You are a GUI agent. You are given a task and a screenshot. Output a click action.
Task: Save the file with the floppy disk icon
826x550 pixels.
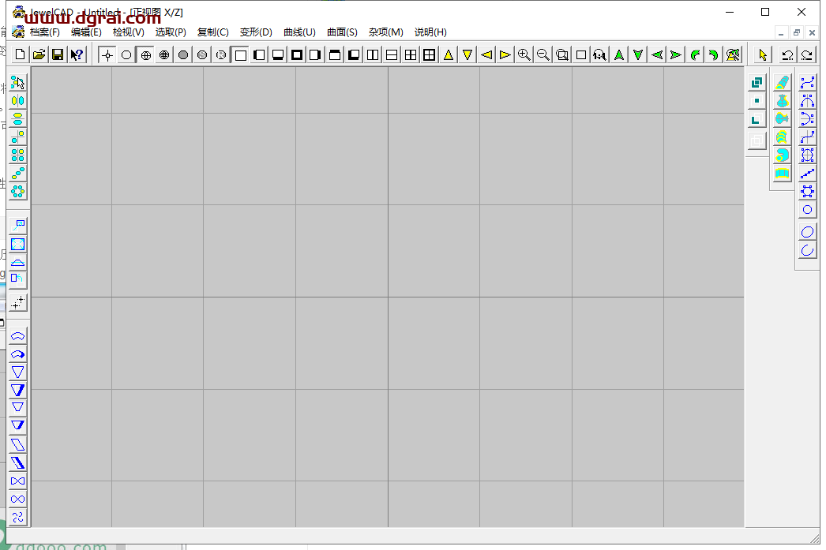(58, 54)
